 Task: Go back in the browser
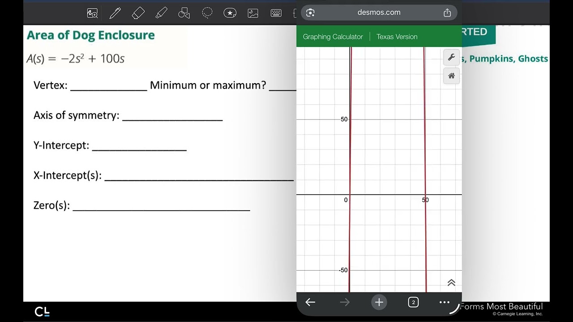pyautogui.click(x=310, y=302)
